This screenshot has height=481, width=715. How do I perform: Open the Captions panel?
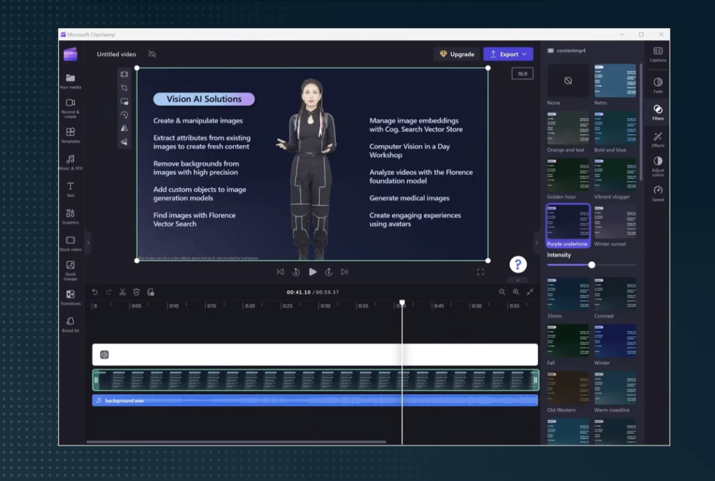658,53
